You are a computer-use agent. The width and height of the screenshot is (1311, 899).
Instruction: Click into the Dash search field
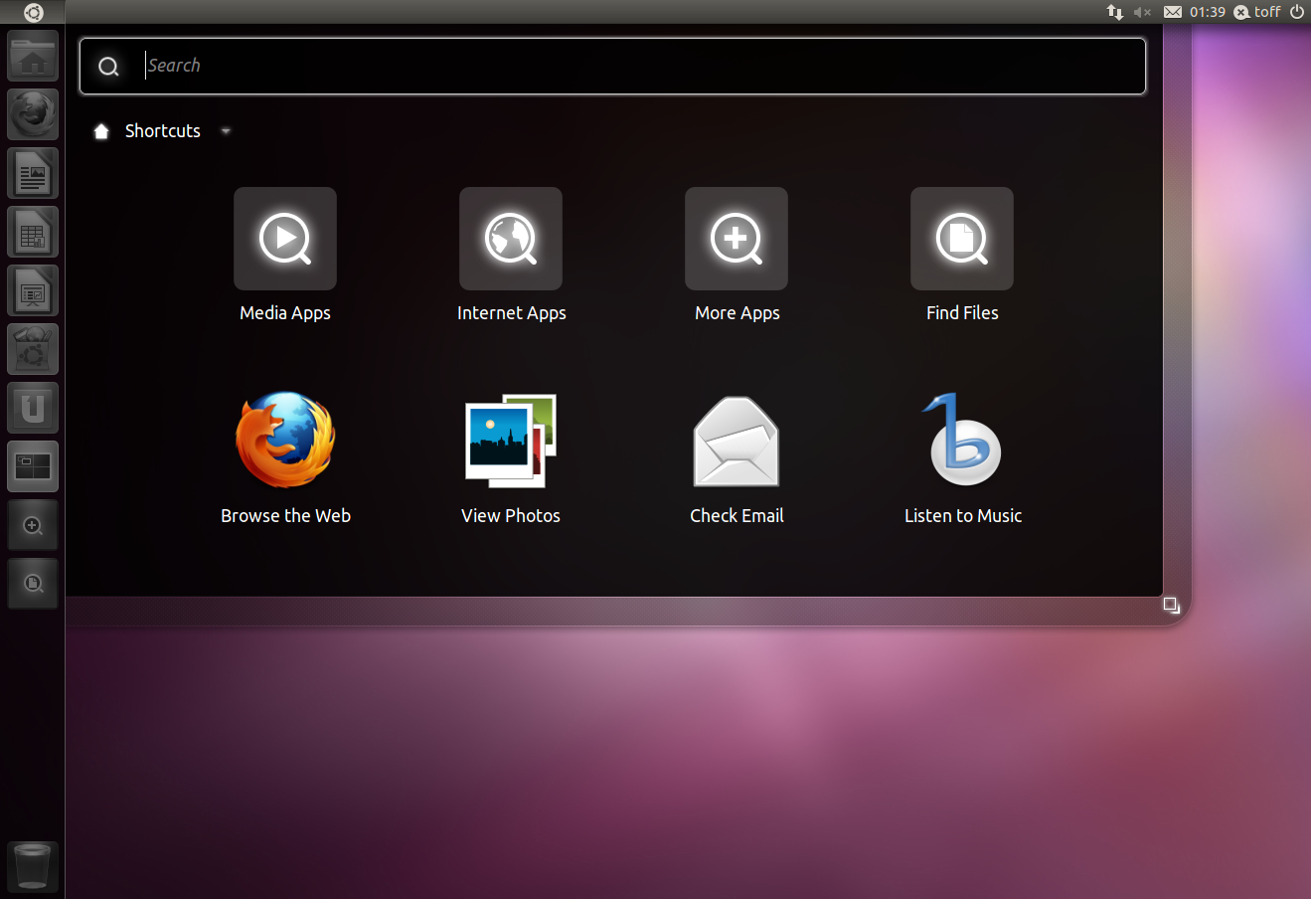636,66
